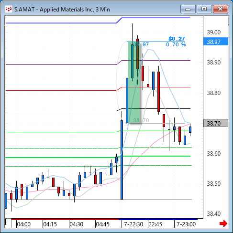Viewport: 233px width, 233px height.
Task: Click the 04:45 time axis label
Action: click(102, 224)
